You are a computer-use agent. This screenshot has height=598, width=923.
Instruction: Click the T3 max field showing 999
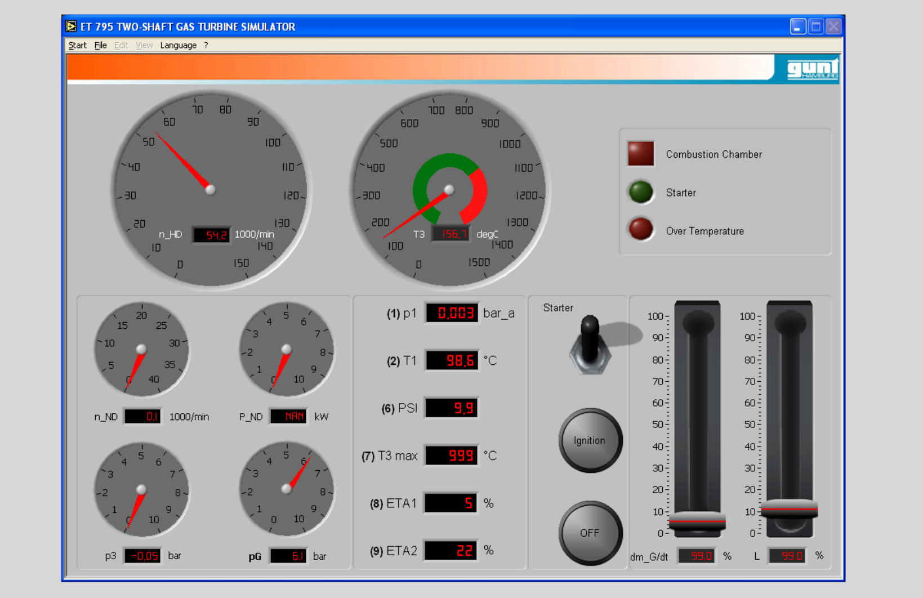point(452,456)
